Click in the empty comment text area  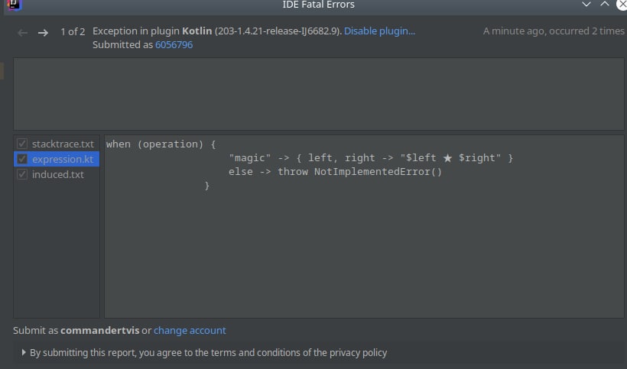(x=318, y=93)
